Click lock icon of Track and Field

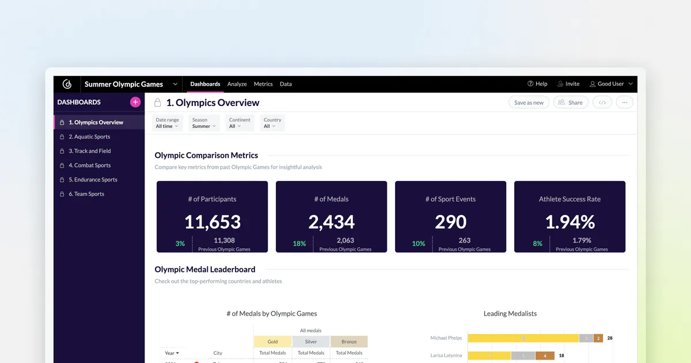pyautogui.click(x=62, y=151)
